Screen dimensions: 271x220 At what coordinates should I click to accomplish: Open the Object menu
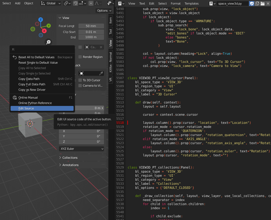(x=29, y=3)
